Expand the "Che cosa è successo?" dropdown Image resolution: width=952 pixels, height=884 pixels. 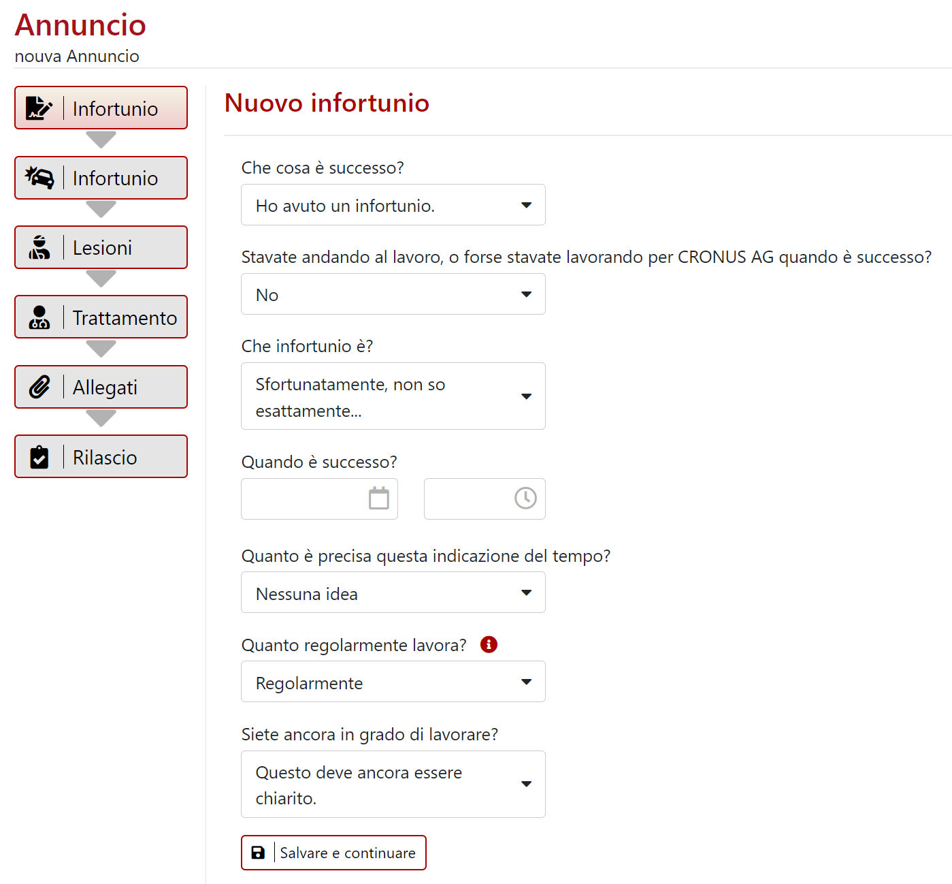[393, 205]
